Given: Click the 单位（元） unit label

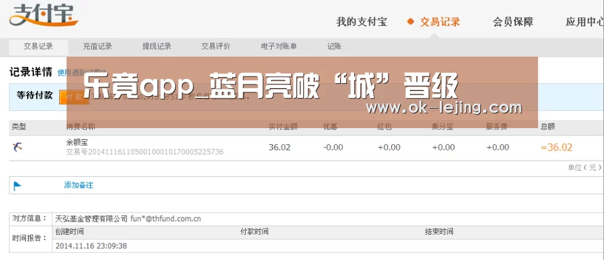Looking at the screenshot, I should coord(584,167).
